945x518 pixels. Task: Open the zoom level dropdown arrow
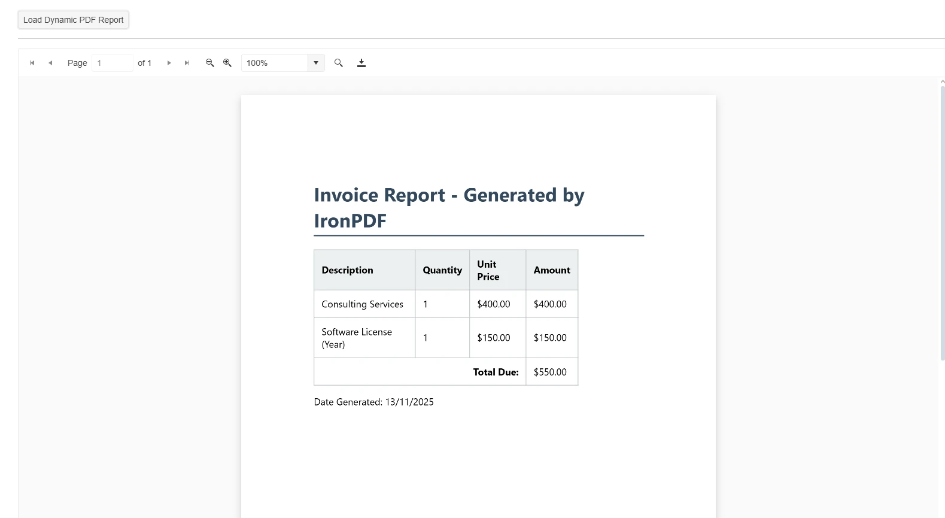316,63
